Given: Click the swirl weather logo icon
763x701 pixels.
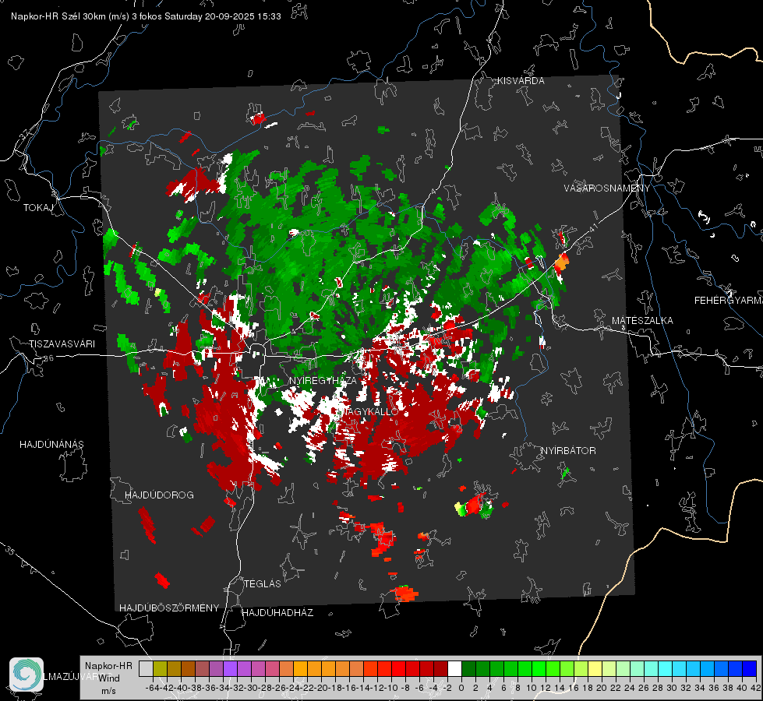Looking at the screenshot, I should click(26, 675).
